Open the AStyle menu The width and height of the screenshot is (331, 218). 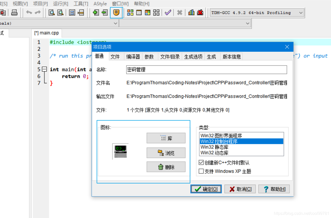point(100,4)
